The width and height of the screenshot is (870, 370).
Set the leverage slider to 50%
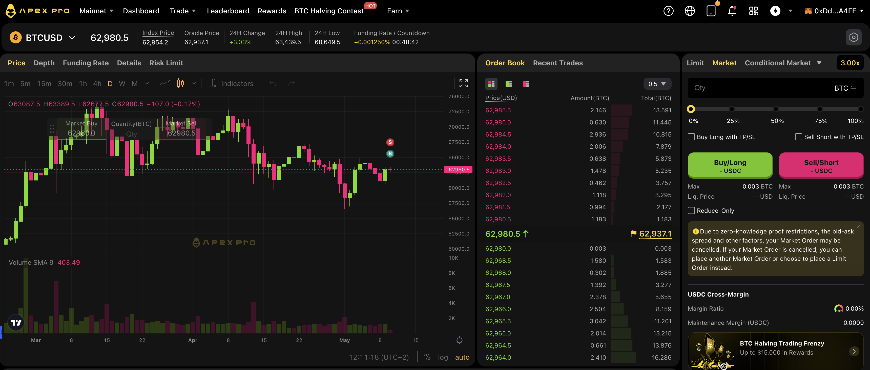[x=776, y=109]
